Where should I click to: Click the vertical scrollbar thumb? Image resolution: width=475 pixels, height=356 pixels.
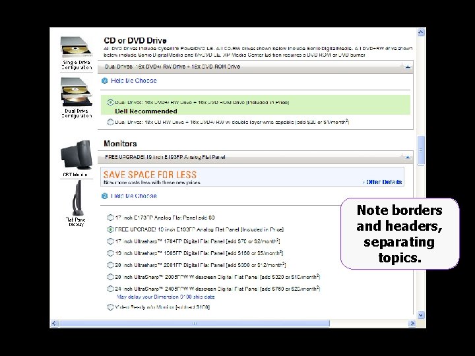coord(421,150)
